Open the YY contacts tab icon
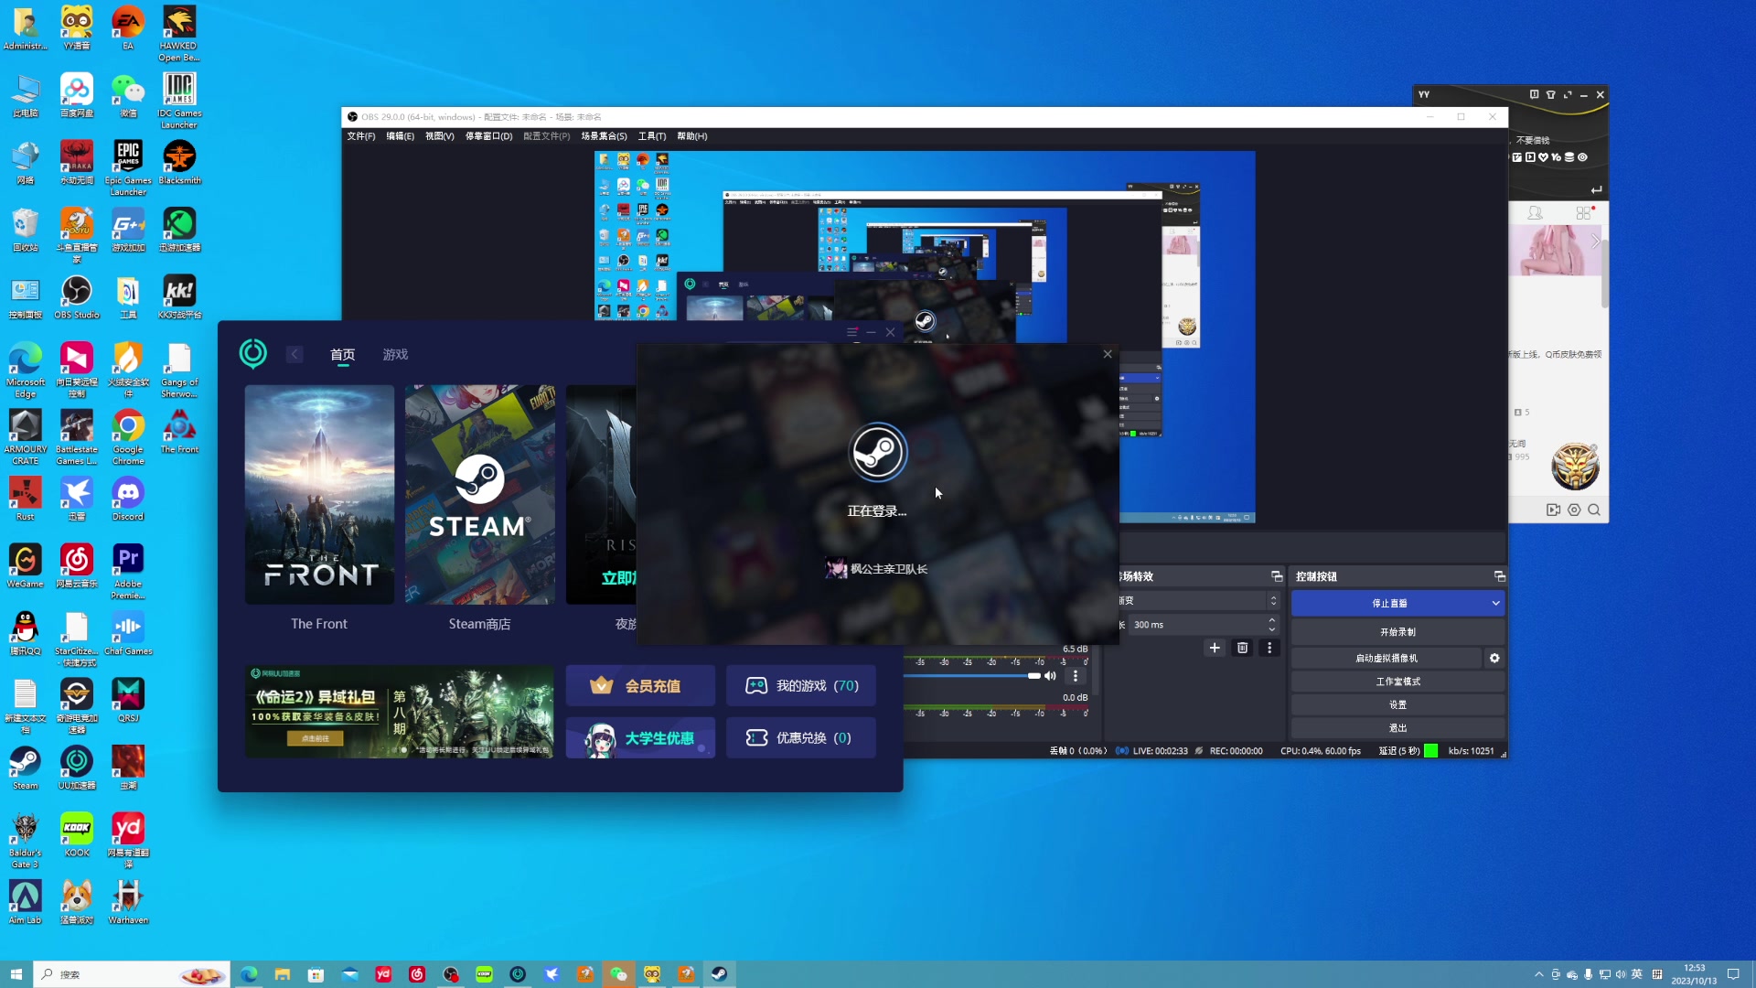The height and width of the screenshot is (988, 1756). pyautogui.click(x=1536, y=212)
